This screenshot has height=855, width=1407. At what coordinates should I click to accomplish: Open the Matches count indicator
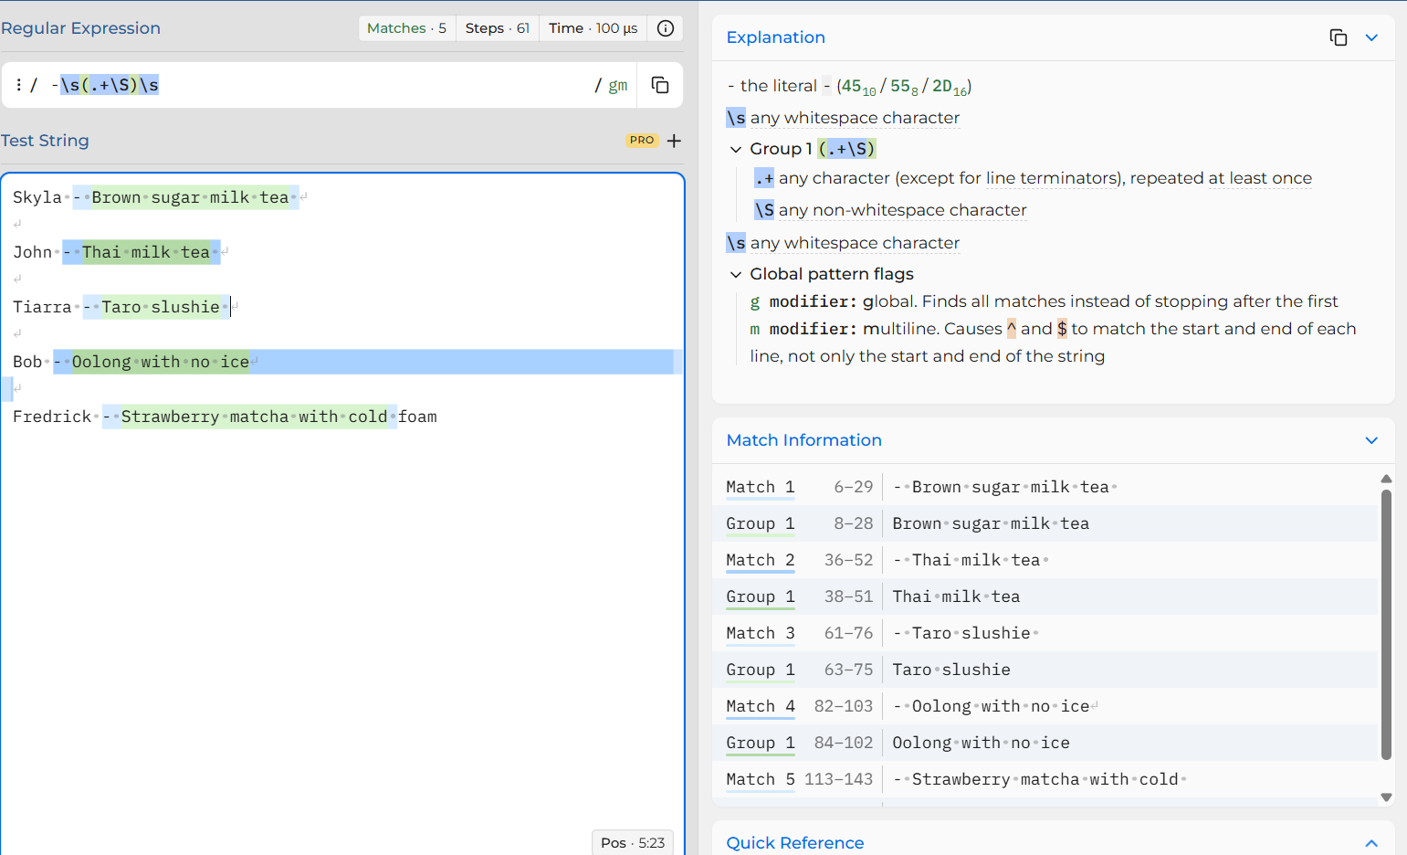(406, 28)
